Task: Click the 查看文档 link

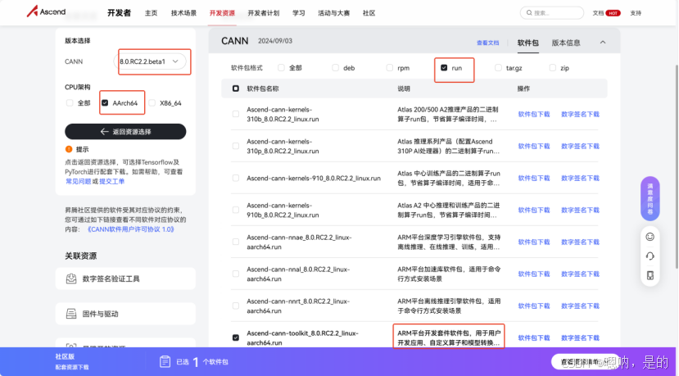Action: [487, 43]
